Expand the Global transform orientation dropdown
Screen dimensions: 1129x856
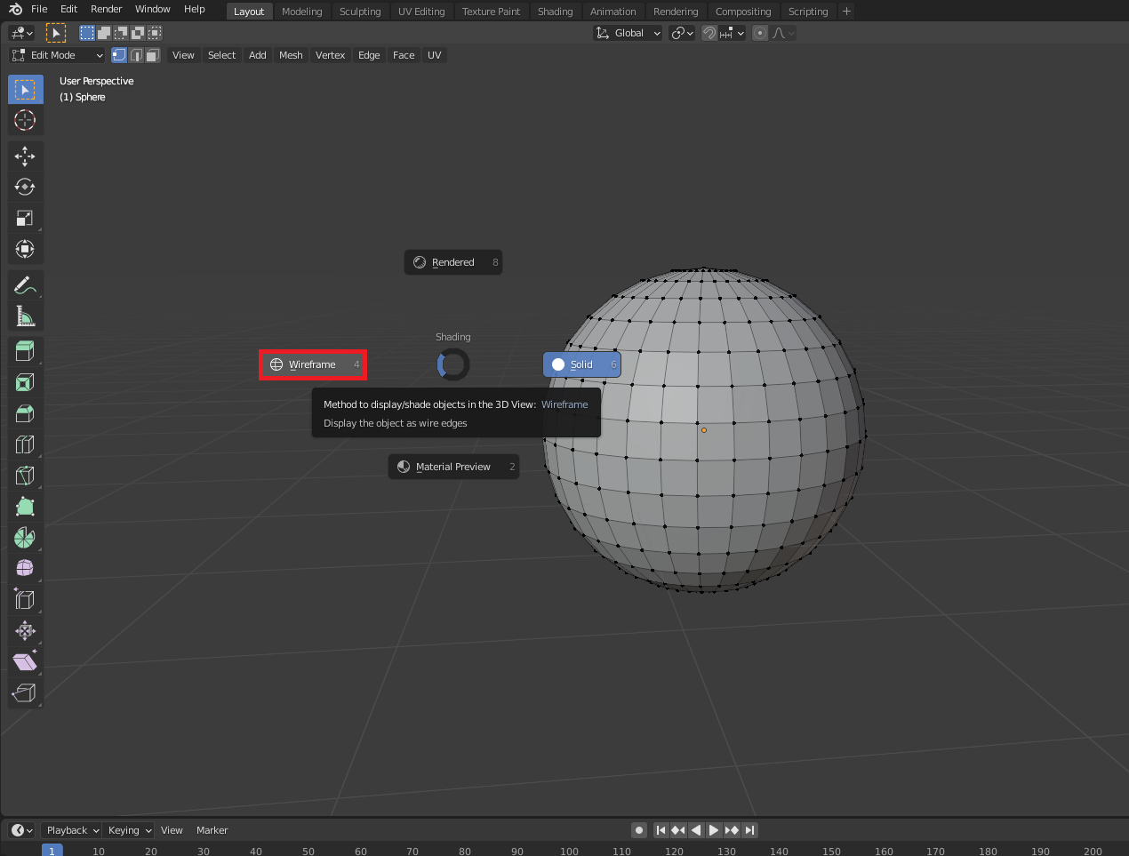(629, 33)
